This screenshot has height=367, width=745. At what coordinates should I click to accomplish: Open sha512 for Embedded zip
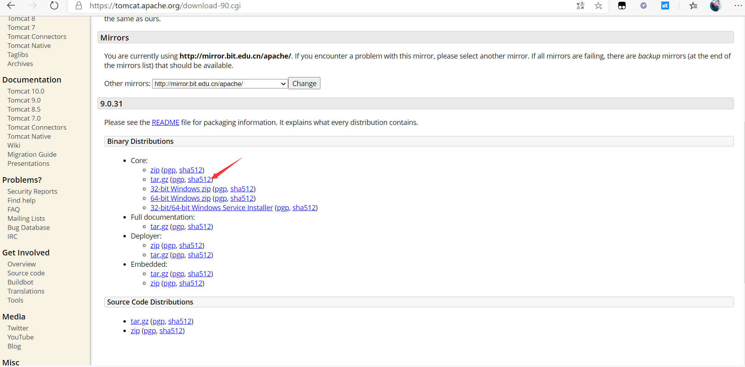coord(191,283)
